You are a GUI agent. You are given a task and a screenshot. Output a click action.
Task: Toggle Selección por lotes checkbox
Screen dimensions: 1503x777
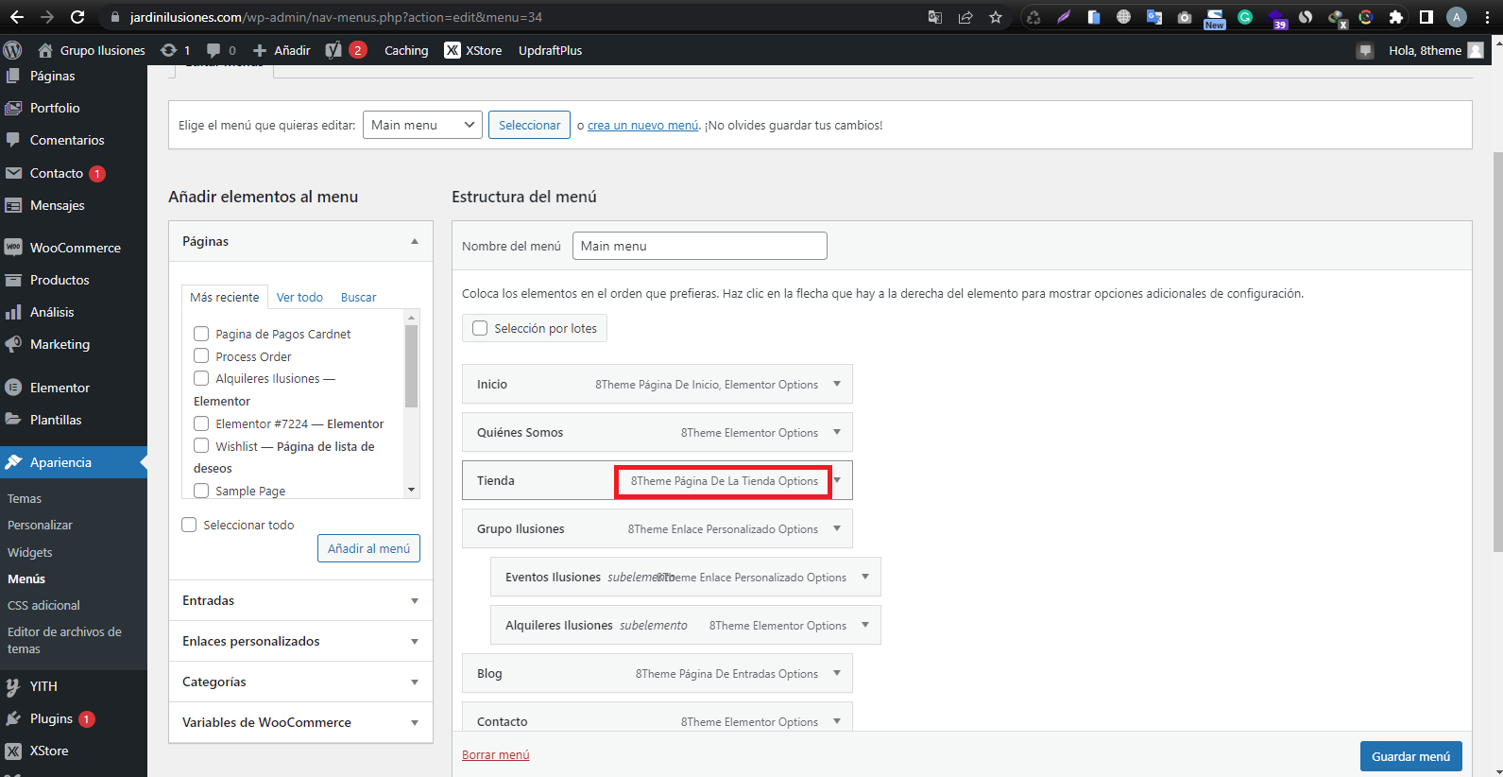pyautogui.click(x=480, y=328)
